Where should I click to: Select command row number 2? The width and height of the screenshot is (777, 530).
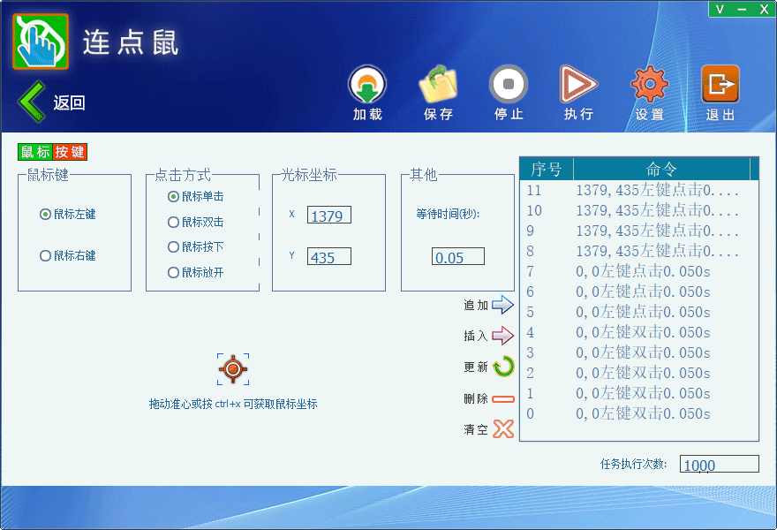639,374
